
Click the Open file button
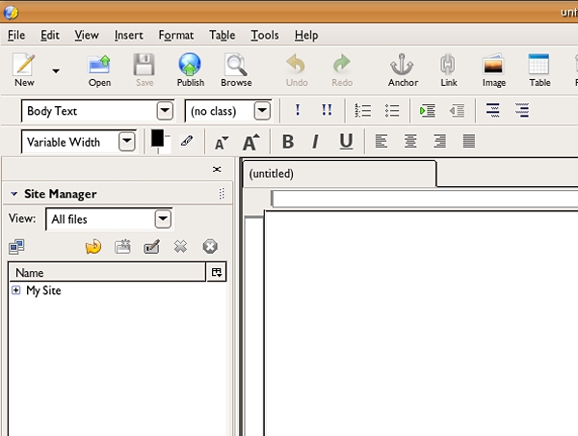pyautogui.click(x=99, y=69)
